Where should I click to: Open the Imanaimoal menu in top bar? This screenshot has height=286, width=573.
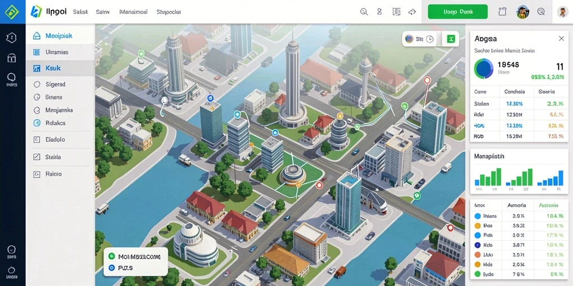click(x=133, y=12)
